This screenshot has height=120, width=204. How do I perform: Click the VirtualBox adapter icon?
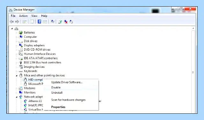(x=25, y=110)
